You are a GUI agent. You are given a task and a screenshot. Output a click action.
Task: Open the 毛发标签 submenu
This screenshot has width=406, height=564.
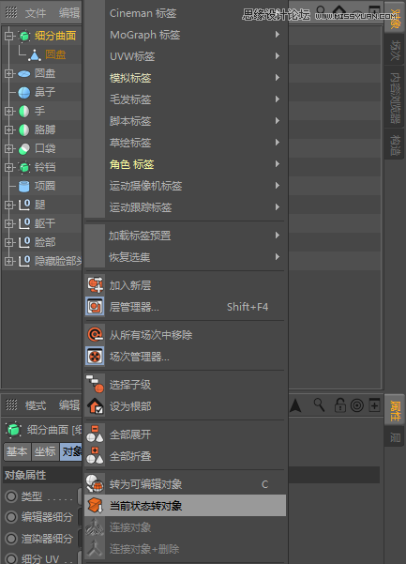tap(185, 99)
